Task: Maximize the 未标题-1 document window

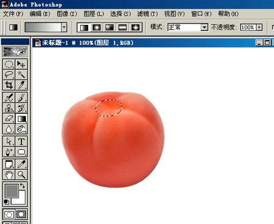Action: click(x=267, y=43)
